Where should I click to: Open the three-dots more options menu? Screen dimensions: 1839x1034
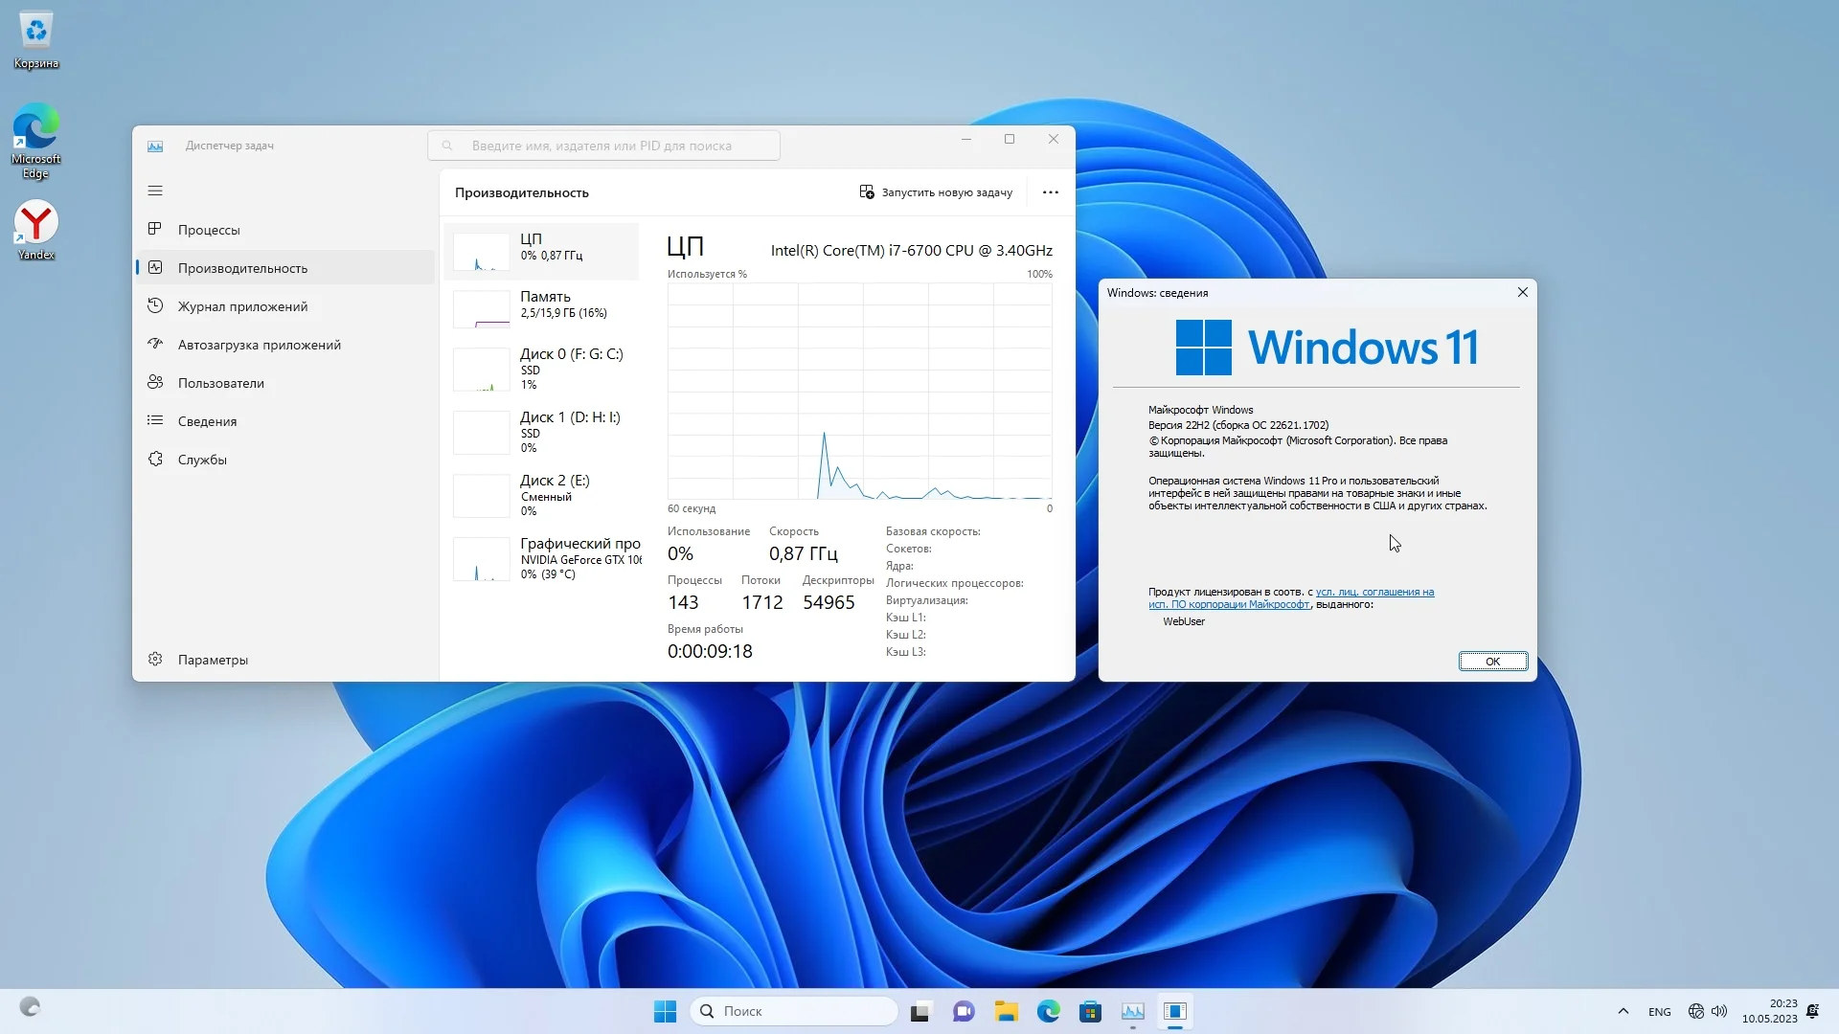(x=1051, y=192)
